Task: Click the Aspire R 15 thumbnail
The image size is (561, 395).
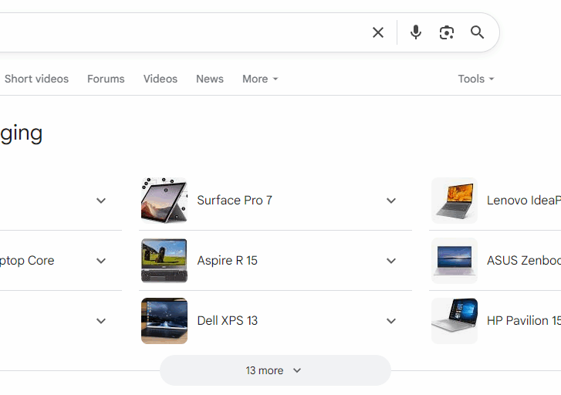Action: [164, 261]
